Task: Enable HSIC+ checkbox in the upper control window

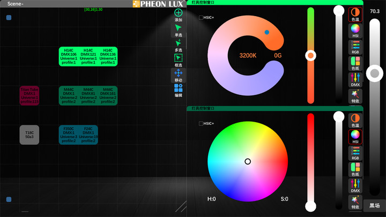Action: (x=201, y=18)
